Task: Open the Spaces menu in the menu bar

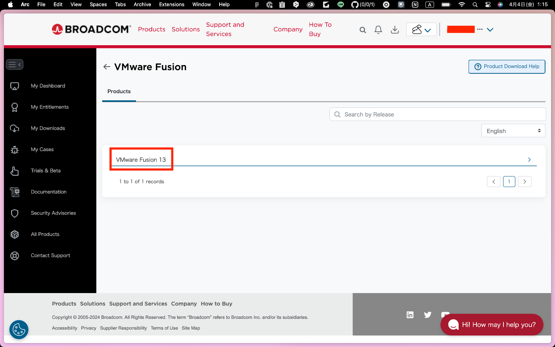Action: click(98, 4)
